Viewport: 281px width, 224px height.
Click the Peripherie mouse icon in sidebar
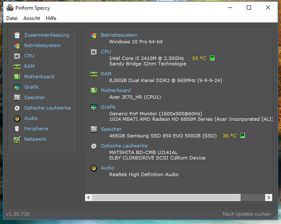coord(17,129)
